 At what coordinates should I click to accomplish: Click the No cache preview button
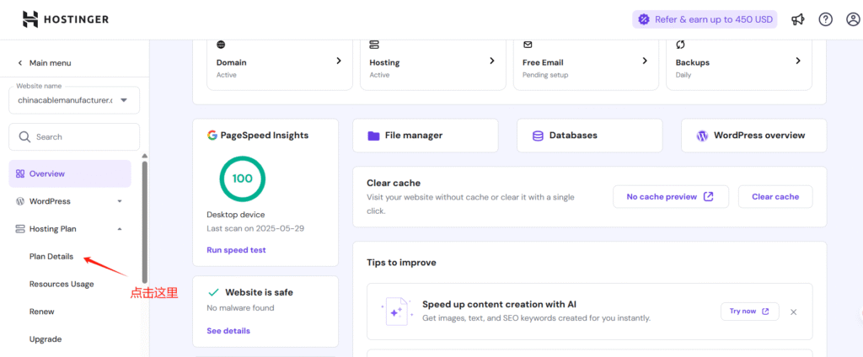click(x=671, y=196)
